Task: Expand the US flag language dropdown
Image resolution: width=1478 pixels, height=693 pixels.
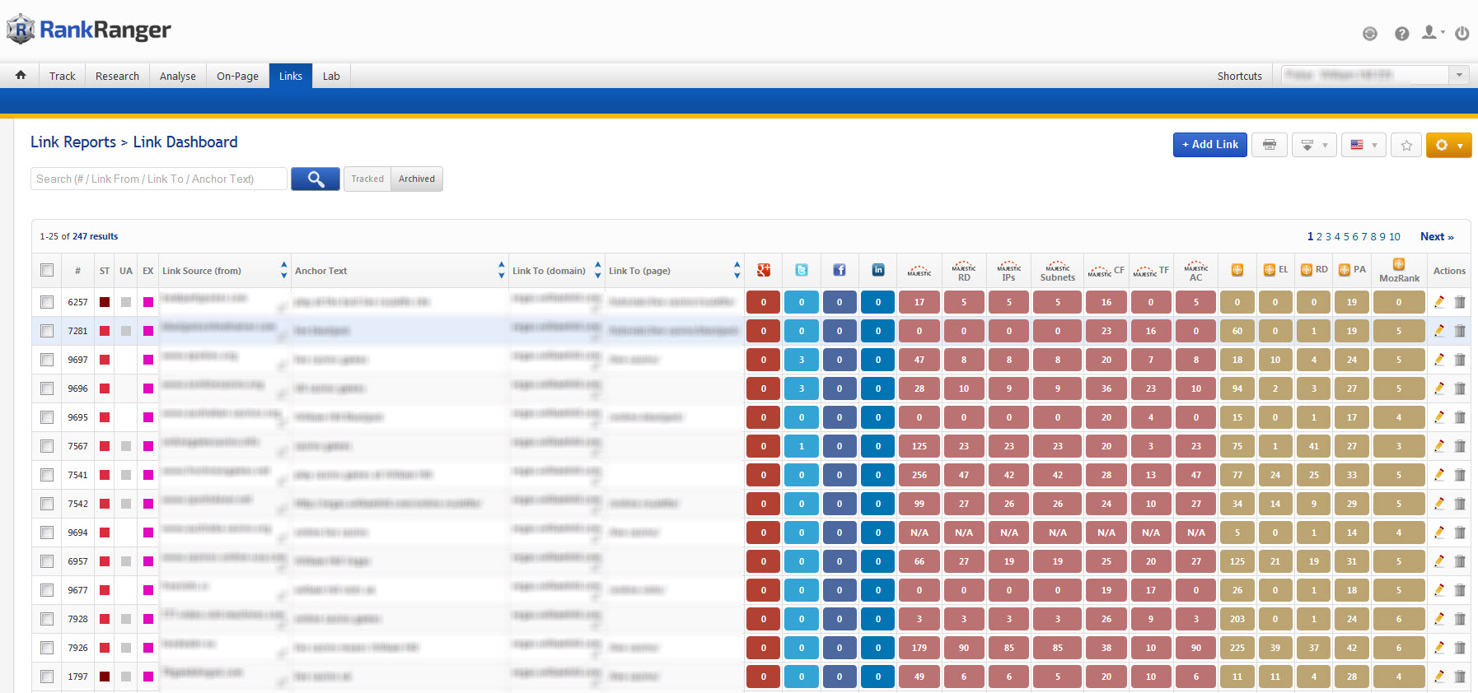Action: click(x=1363, y=145)
